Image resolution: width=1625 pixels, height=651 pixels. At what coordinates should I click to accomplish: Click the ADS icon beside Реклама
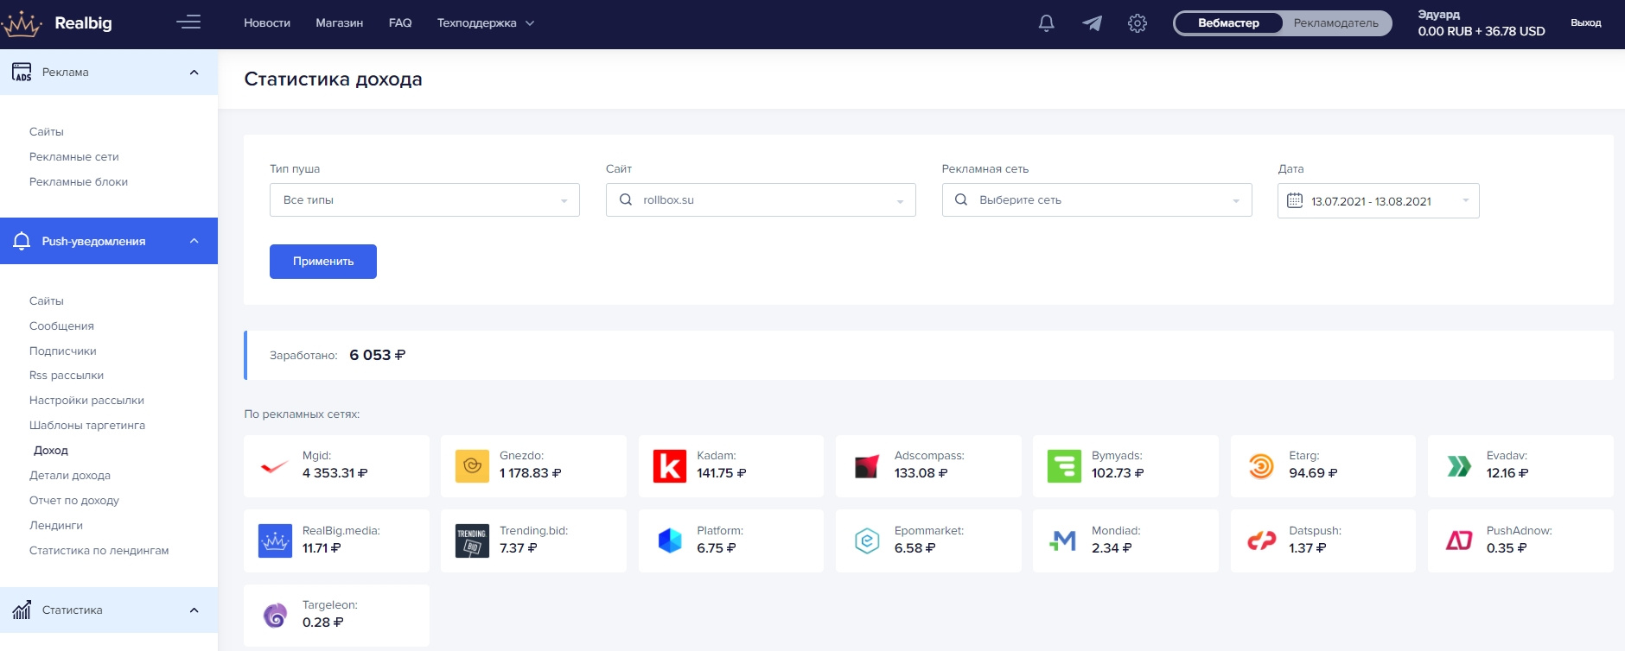coord(22,73)
